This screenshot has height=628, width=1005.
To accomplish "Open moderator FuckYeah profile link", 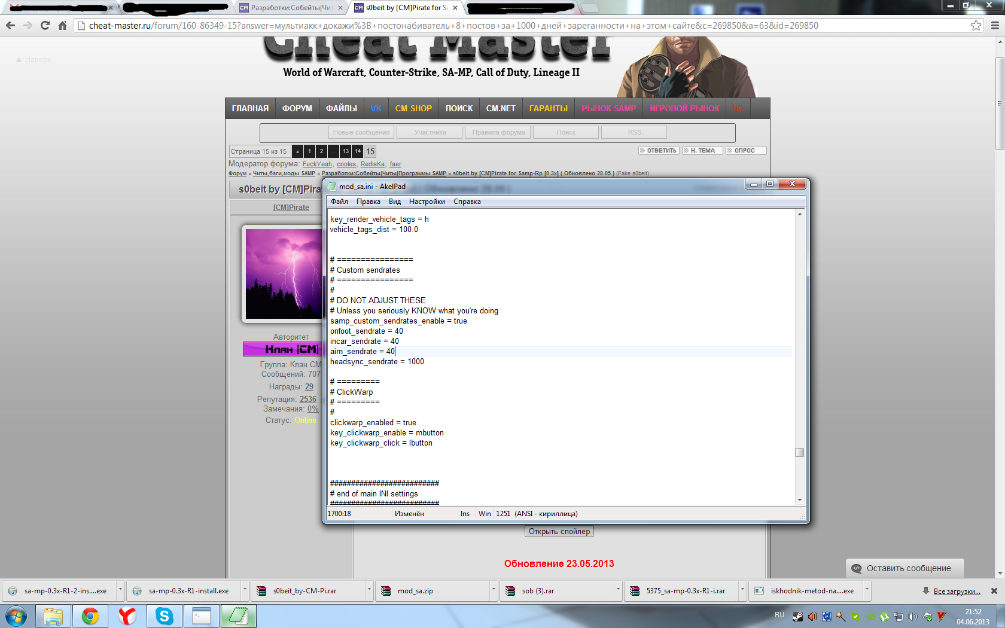I will (x=317, y=164).
